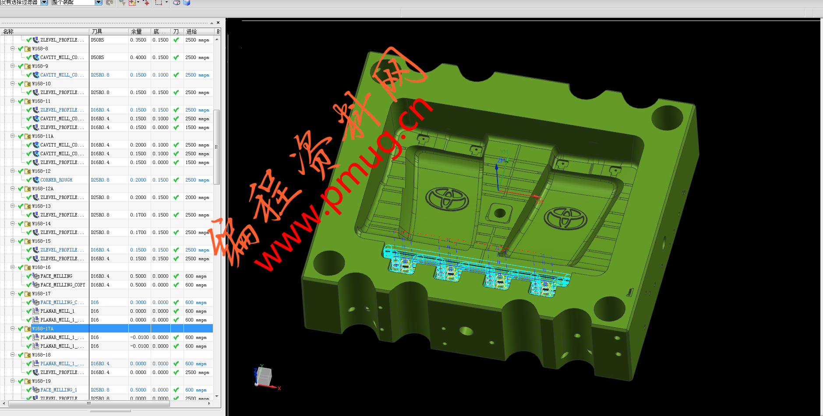The width and height of the screenshot is (823, 416).
Task: Click toolpath checkmark in the 2000 mmpm row
Action: coord(176,197)
